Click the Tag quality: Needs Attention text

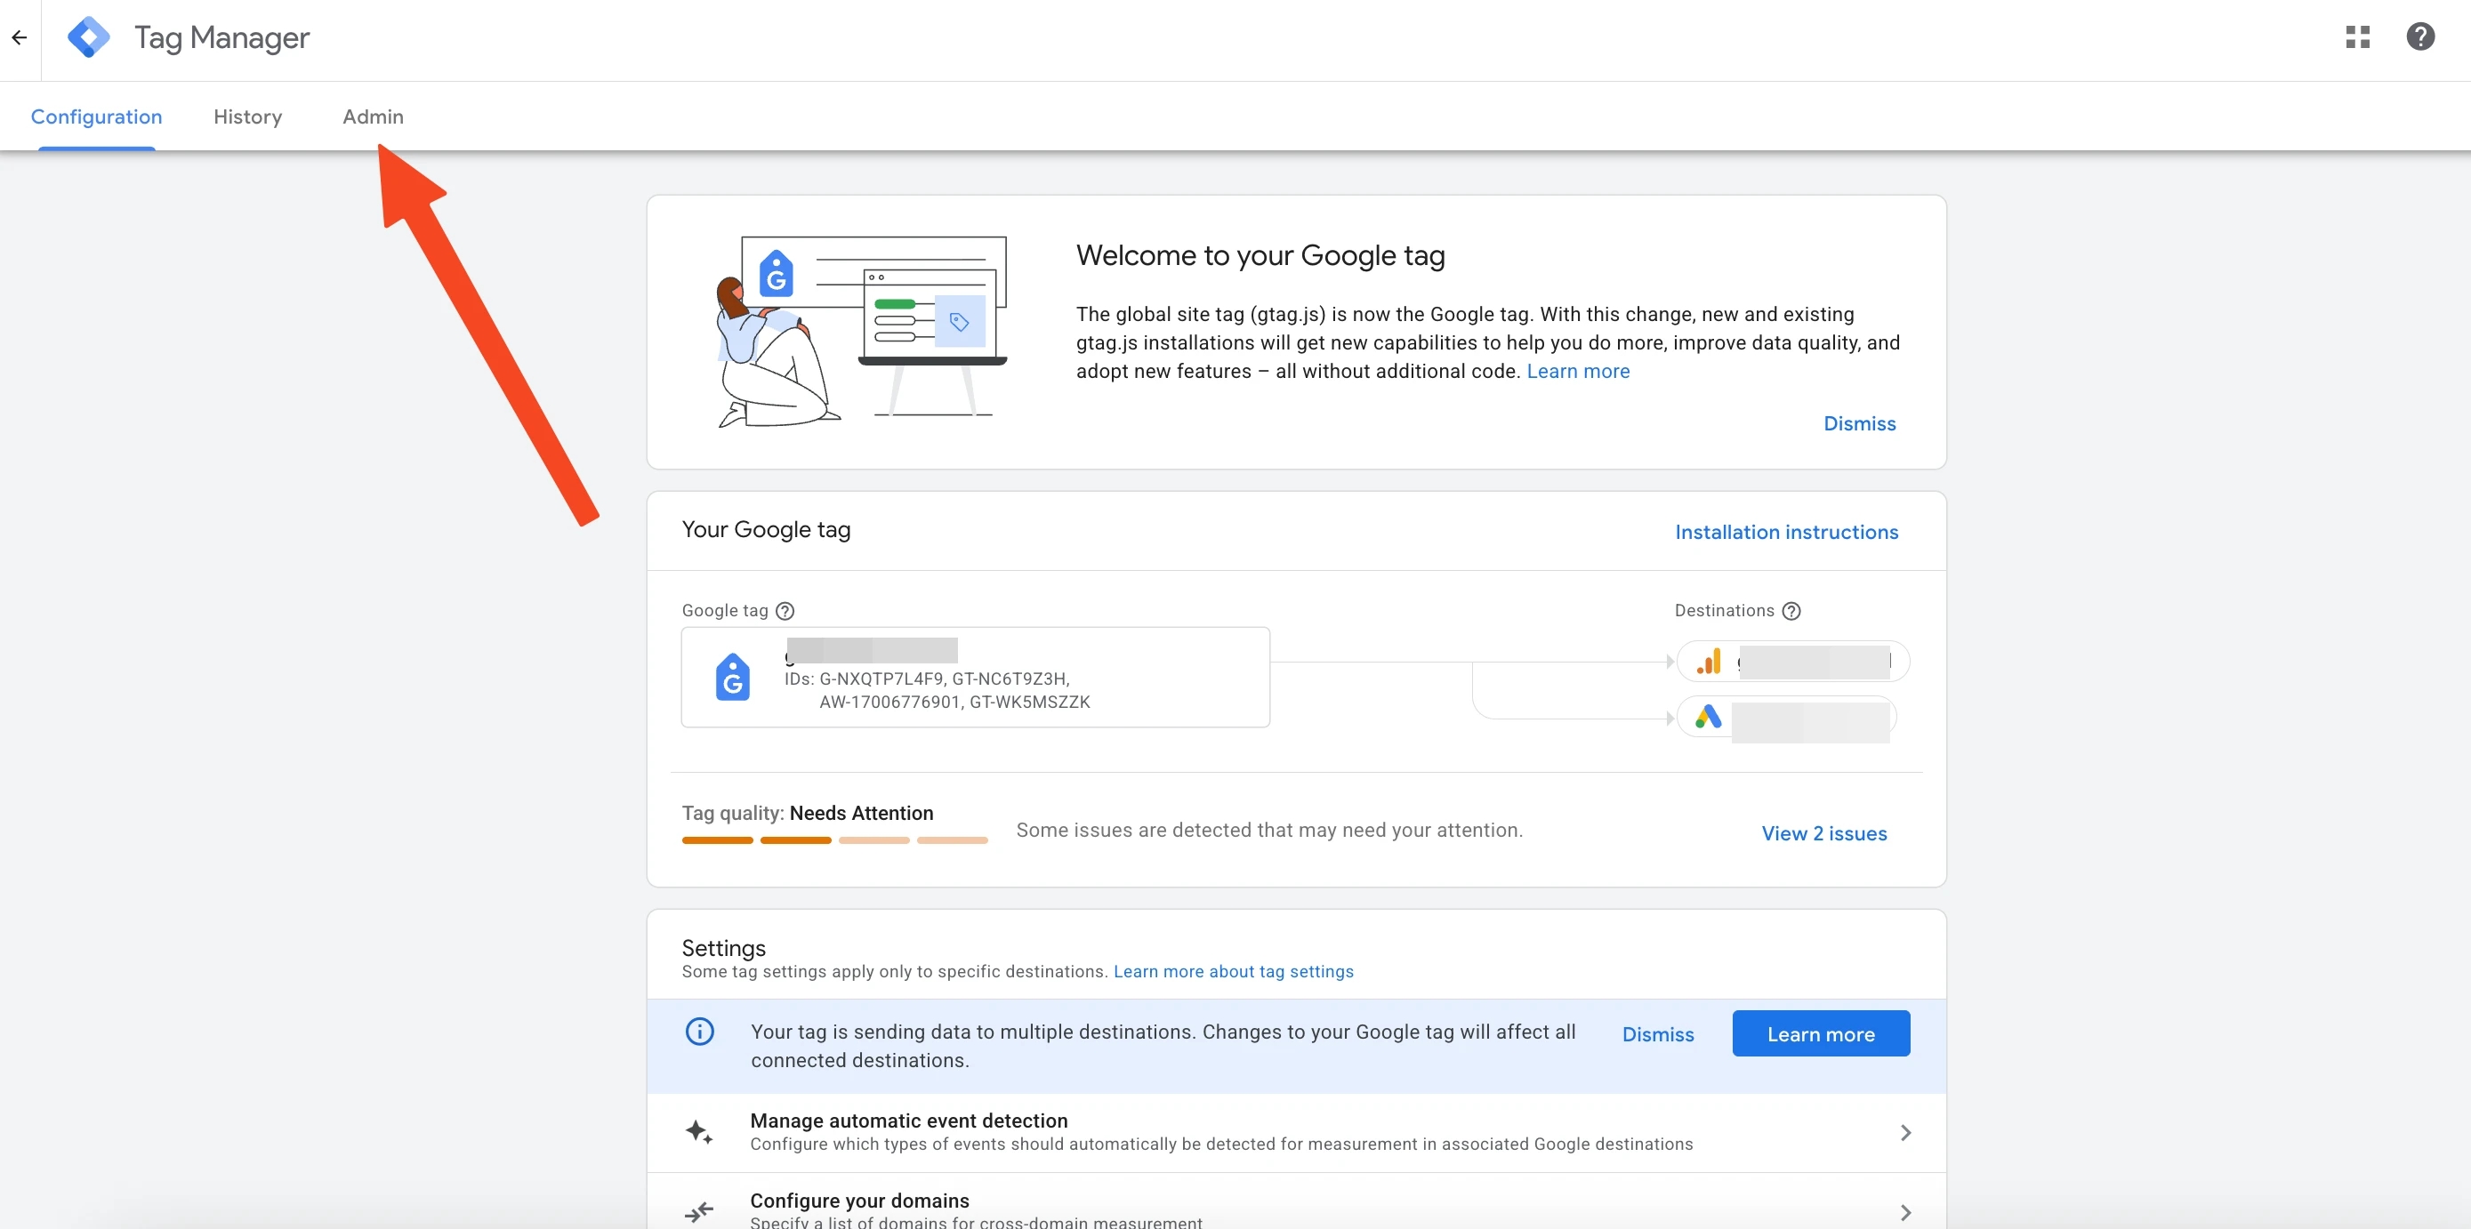[808, 813]
